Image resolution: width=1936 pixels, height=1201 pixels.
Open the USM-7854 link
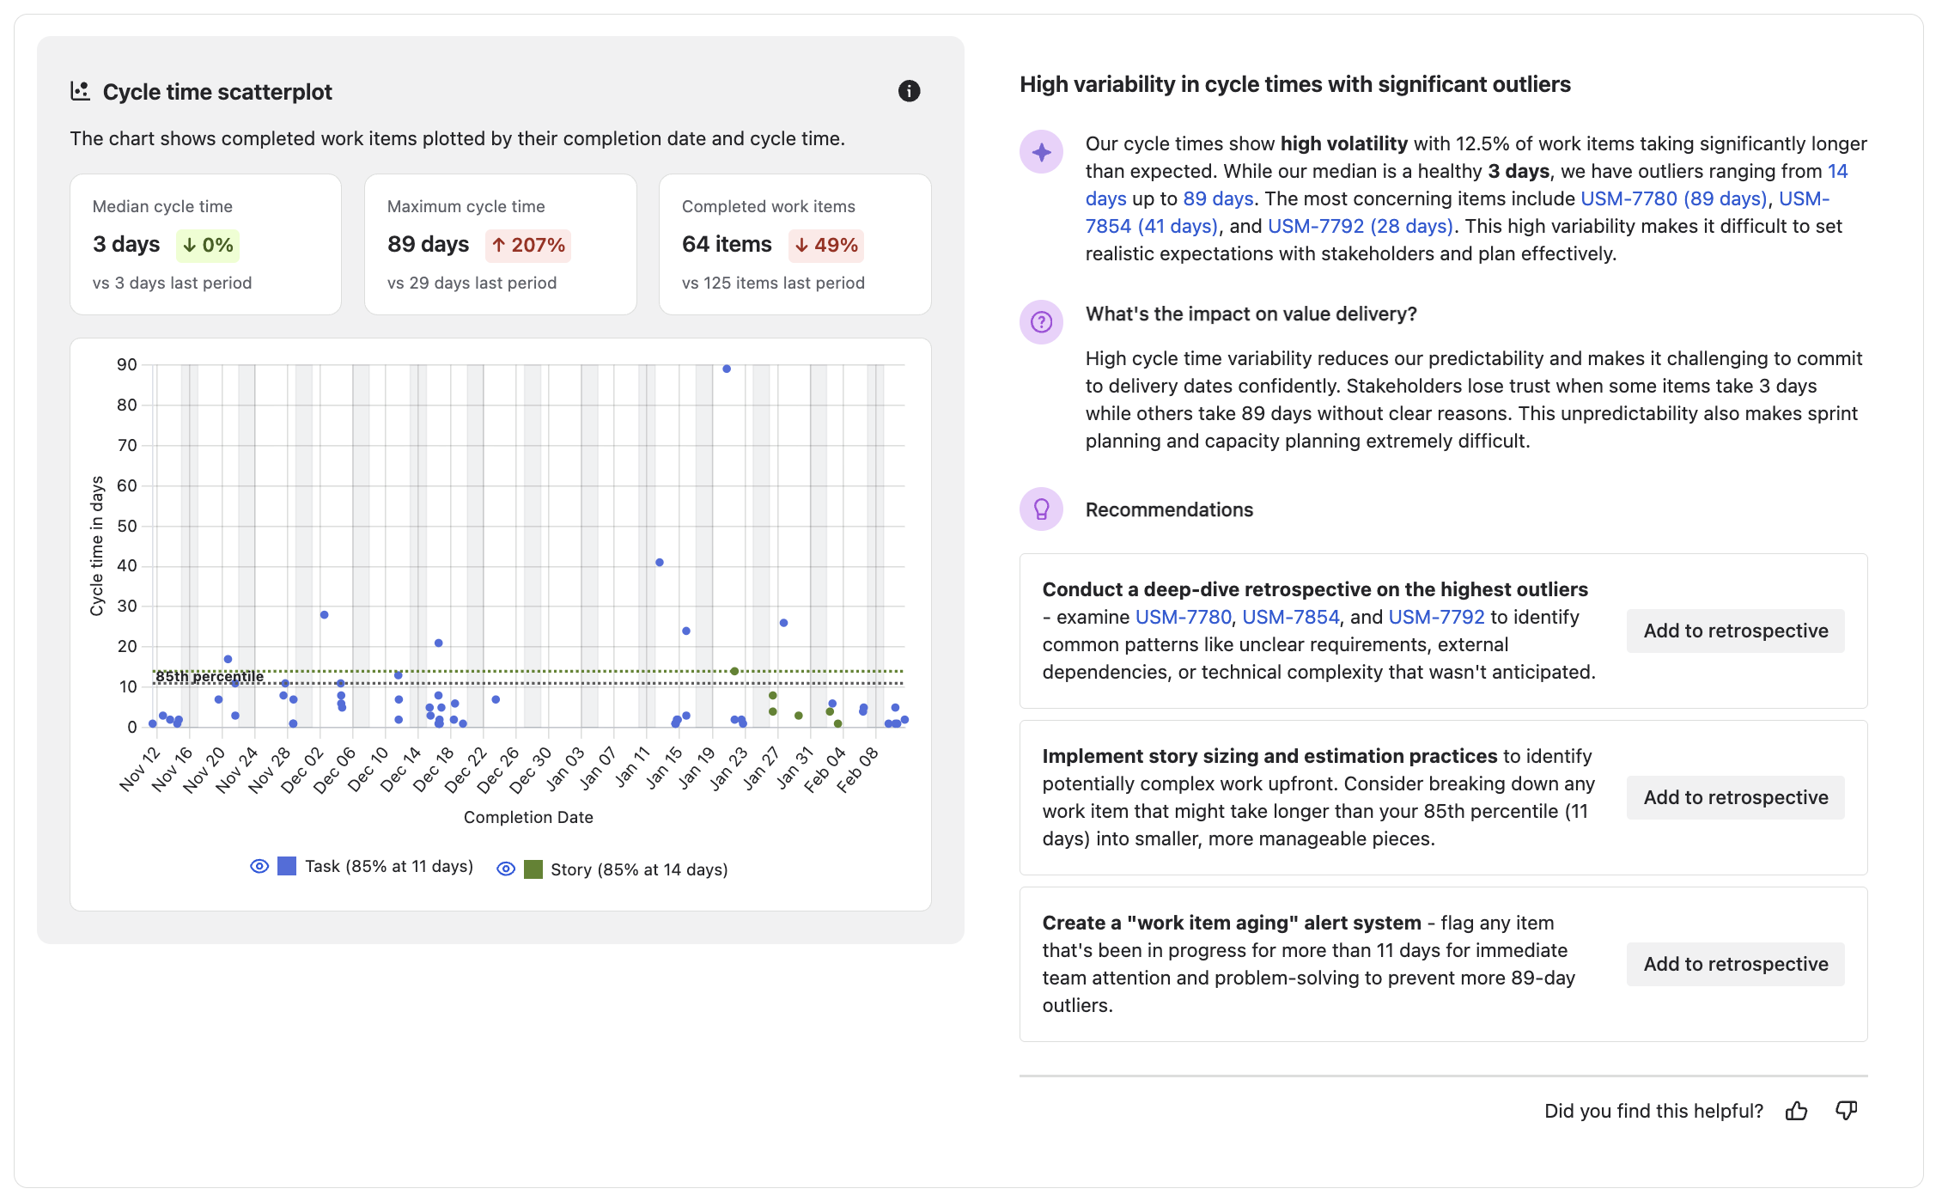tap(1153, 227)
